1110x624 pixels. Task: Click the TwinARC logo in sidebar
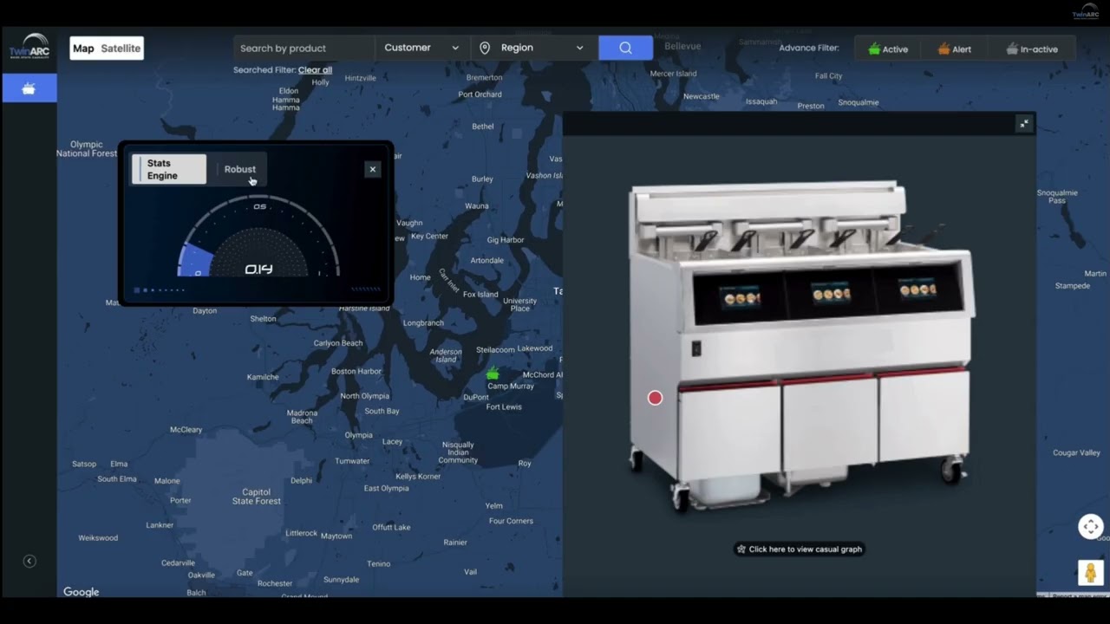point(29,46)
